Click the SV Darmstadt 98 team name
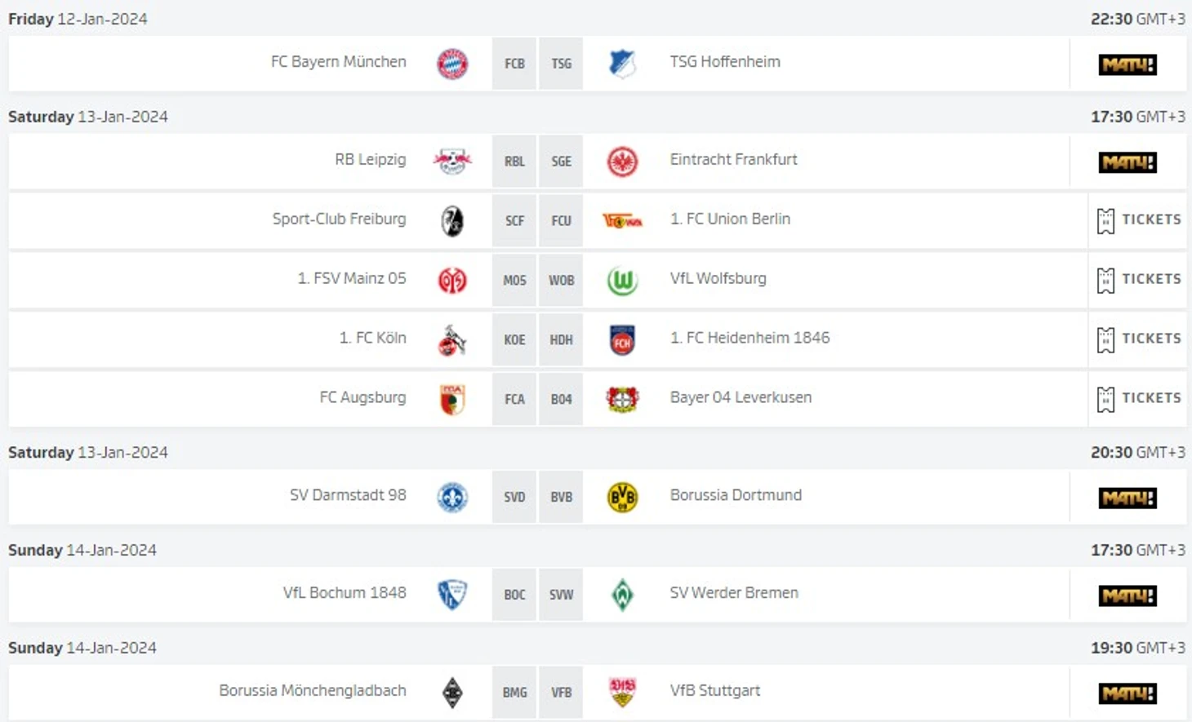This screenshot has height=722, width=1192. [x=348, y=495]
